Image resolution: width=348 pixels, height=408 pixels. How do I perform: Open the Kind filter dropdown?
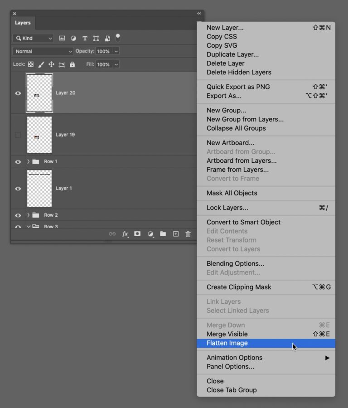click(x=33, y=38)
